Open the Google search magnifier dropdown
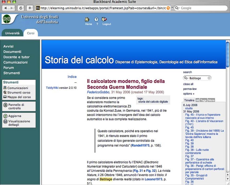Image resolution: width=230 pixels, height=185 pixels. point(177,8)
